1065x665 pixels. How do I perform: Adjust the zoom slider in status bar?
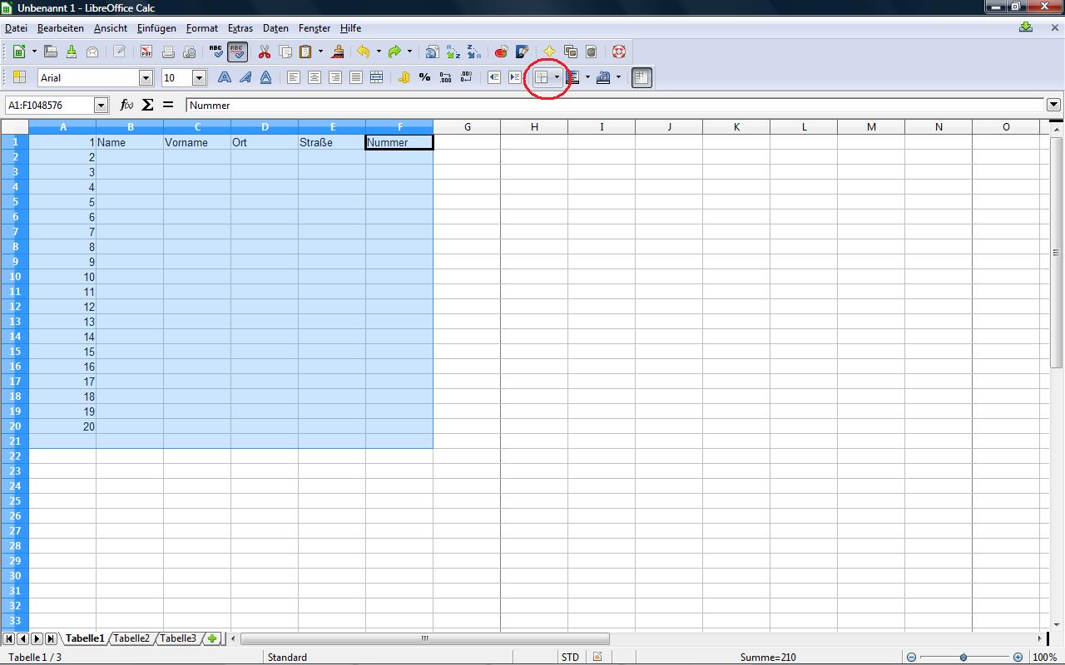[x=963, y=657]
